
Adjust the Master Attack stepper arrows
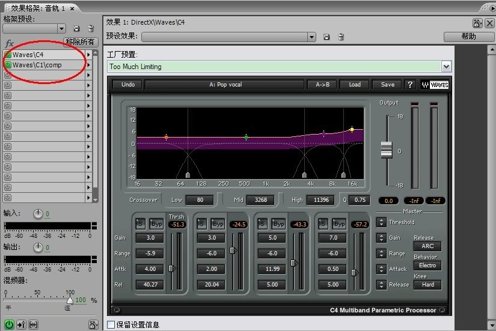pyautogui.click(x=381, y=269)
